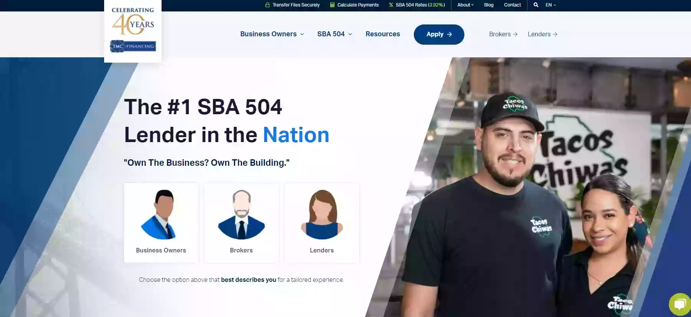Click the Lenders link in header
691x317 pixels.
[x=539, y=34]
